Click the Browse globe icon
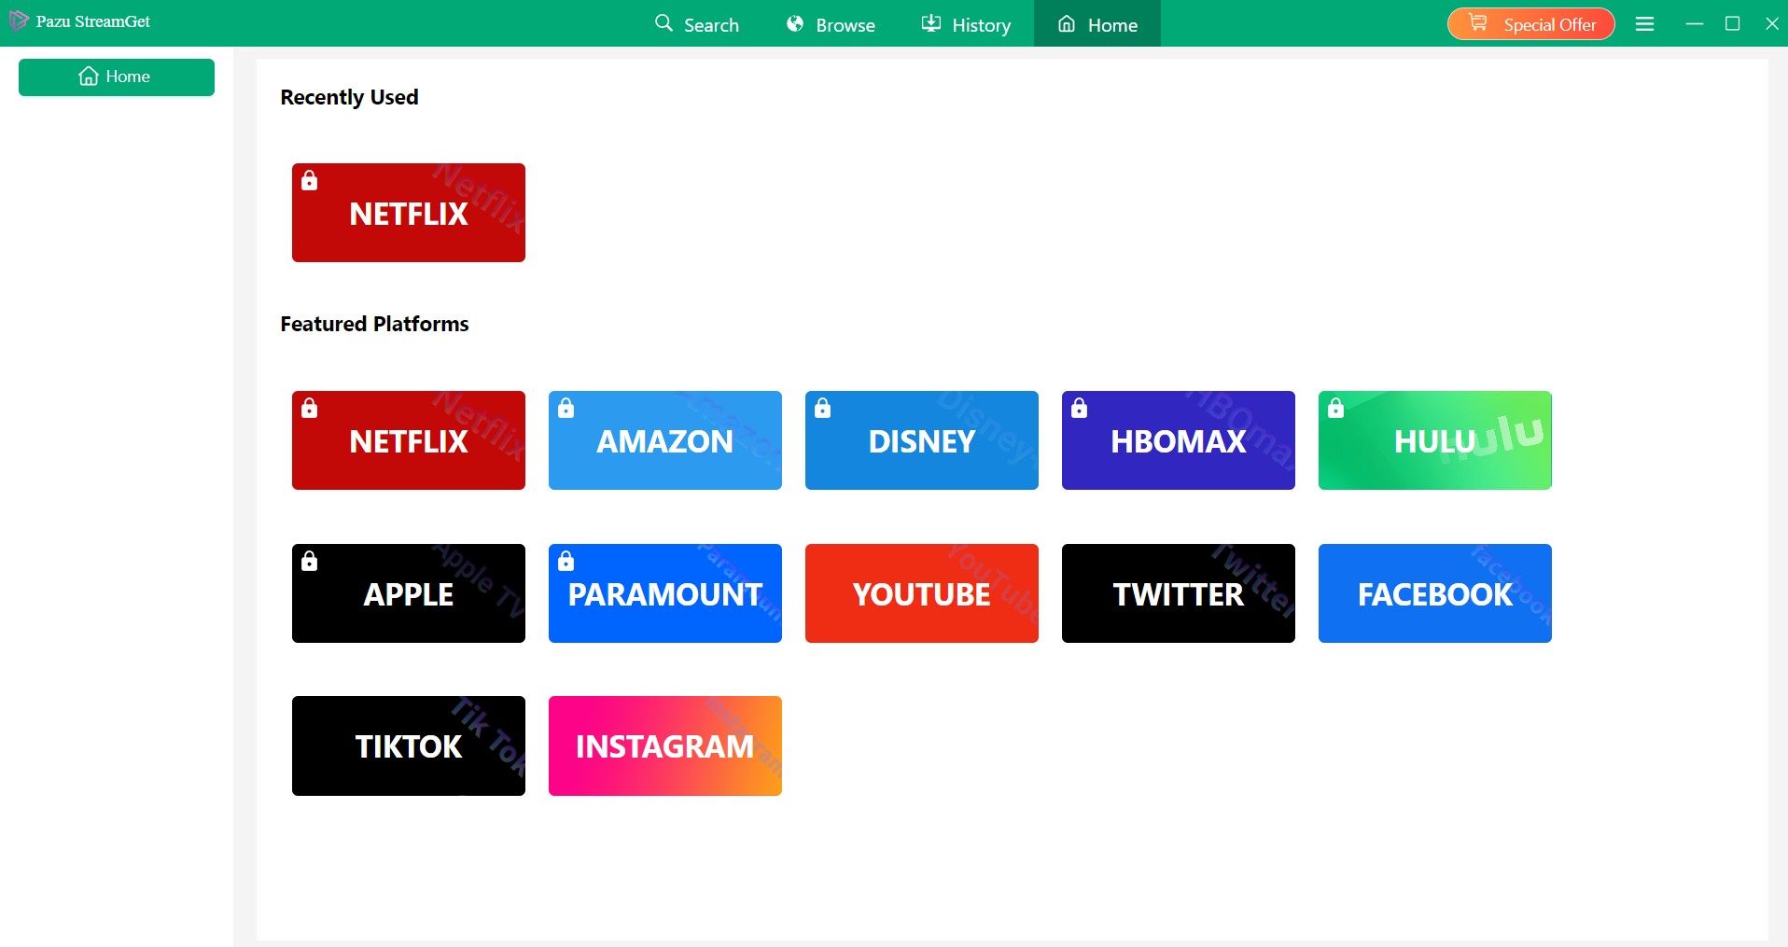 (794, 23)
